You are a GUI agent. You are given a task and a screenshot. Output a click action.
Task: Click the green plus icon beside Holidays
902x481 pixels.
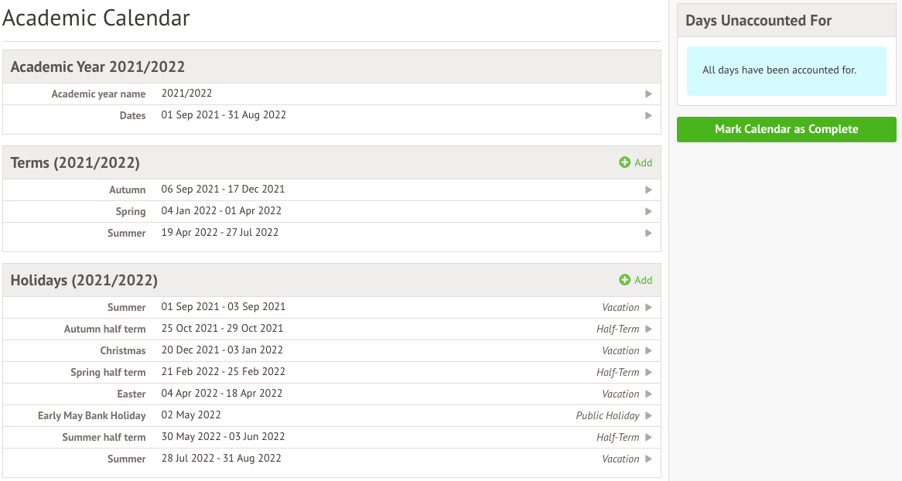pos(625,280)
